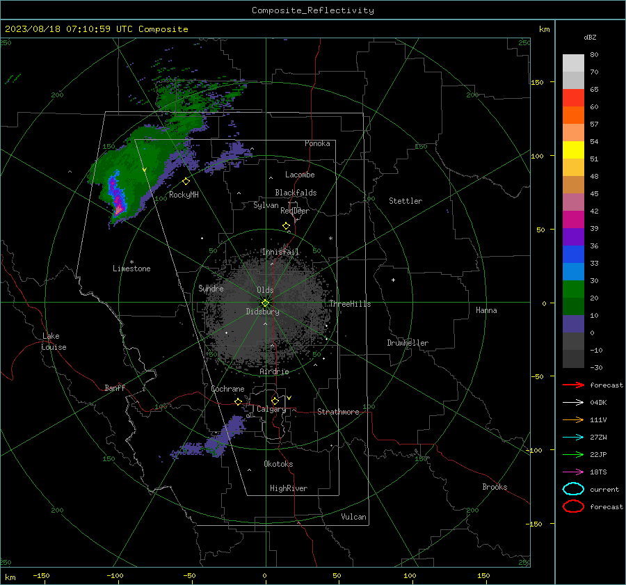The width and height of the screenshot is (626, 585).
Task: Click the cyan 27ZW arrow icon
Action: click(x=573, y=438)
